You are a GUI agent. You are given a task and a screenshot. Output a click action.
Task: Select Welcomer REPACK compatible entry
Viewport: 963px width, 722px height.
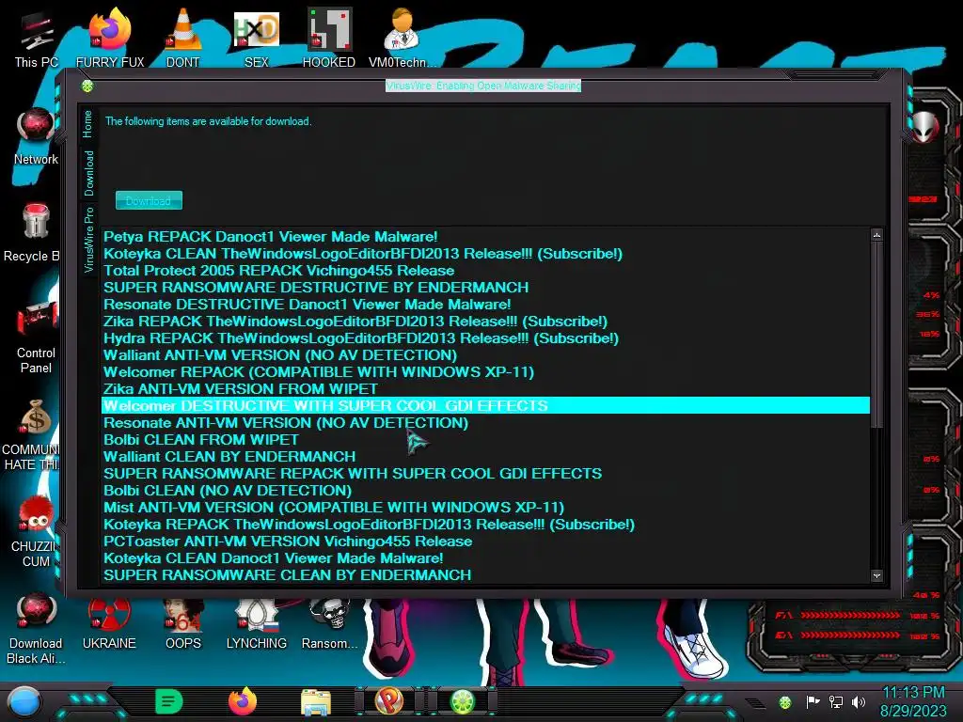coord(485,372)
